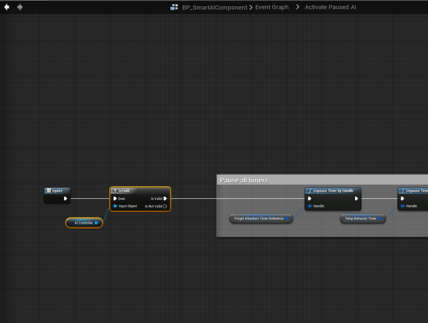This screenshot has height=323, width=428.
Task: Click the Is Valid output execution pin
Action: (x=165, y=199)
